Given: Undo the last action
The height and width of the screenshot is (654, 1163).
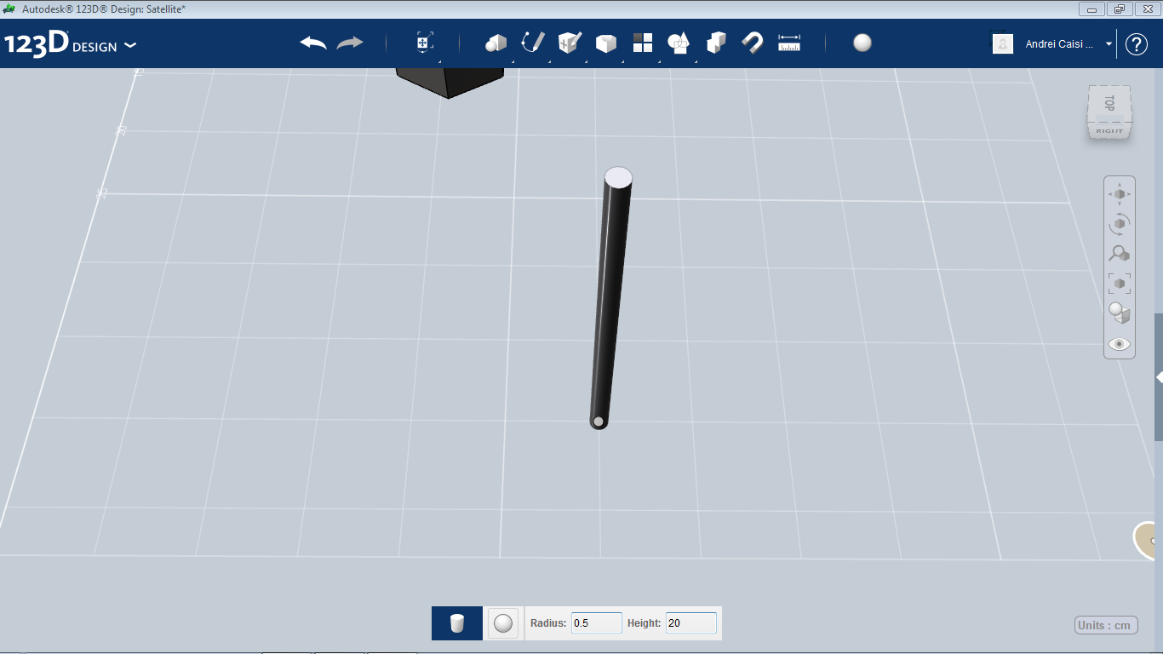Looking at the screenshot, I should [x=313, y=43].
